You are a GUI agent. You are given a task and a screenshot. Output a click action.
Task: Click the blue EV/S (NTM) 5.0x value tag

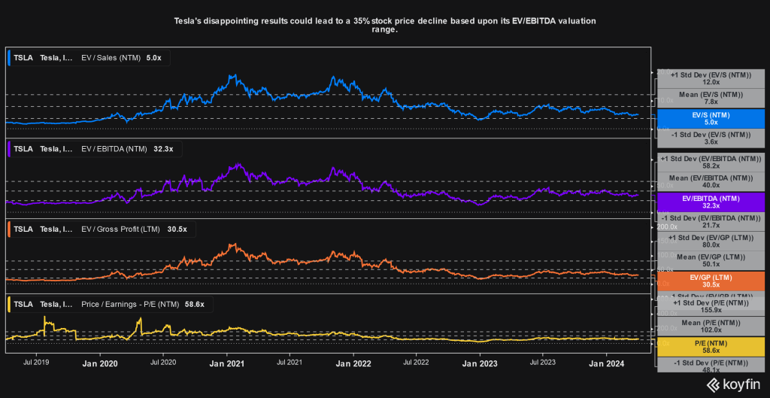pyautogui.click(x=711, y=119)
